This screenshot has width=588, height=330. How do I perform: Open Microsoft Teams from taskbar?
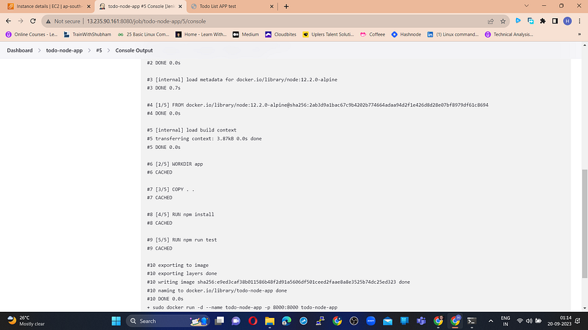pos(421,321)
